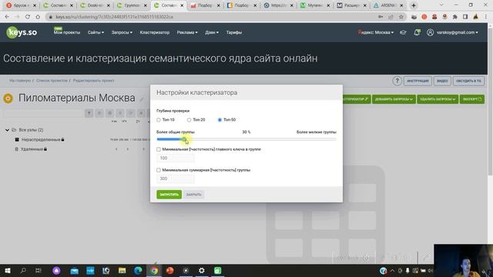Click the user account avatar icon

[430, 32]
